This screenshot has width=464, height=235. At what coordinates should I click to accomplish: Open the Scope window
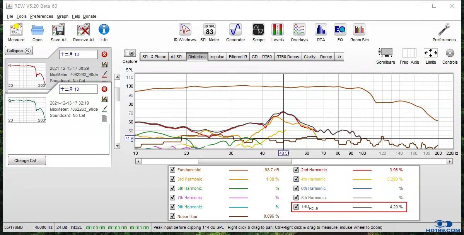258,30
